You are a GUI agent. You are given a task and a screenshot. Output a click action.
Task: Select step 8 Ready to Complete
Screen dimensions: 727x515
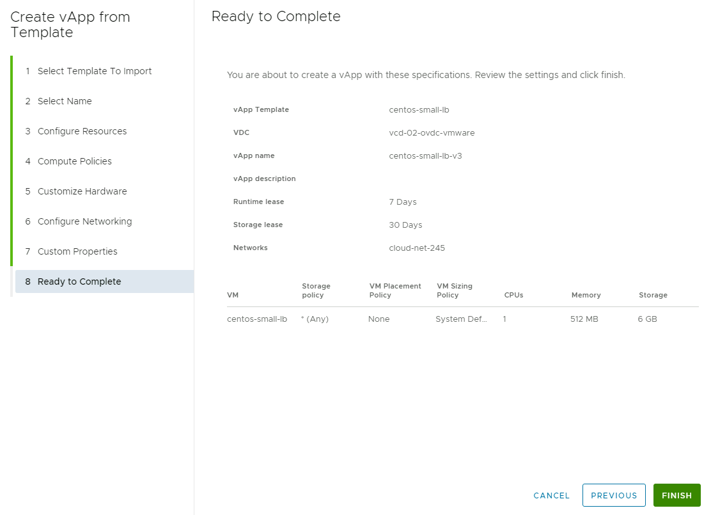[x=79, y=281]
